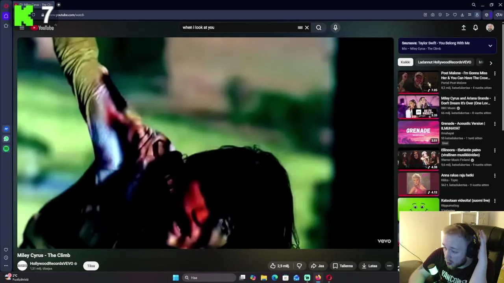Click the YouTube upload arrow icon
The image size is (504, 283).
pyautogui.click(x=463, y=28)
